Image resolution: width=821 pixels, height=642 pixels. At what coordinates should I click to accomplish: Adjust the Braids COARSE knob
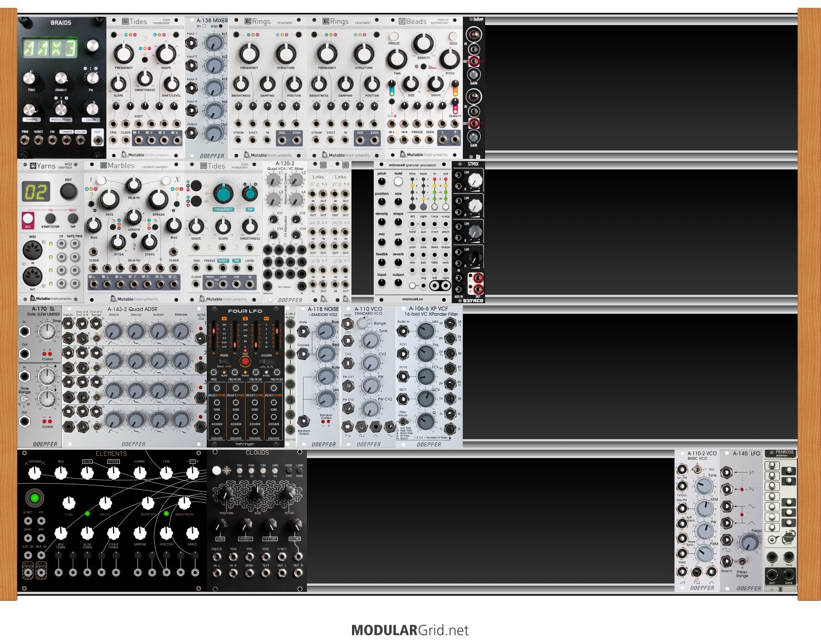tap(61, 79)
